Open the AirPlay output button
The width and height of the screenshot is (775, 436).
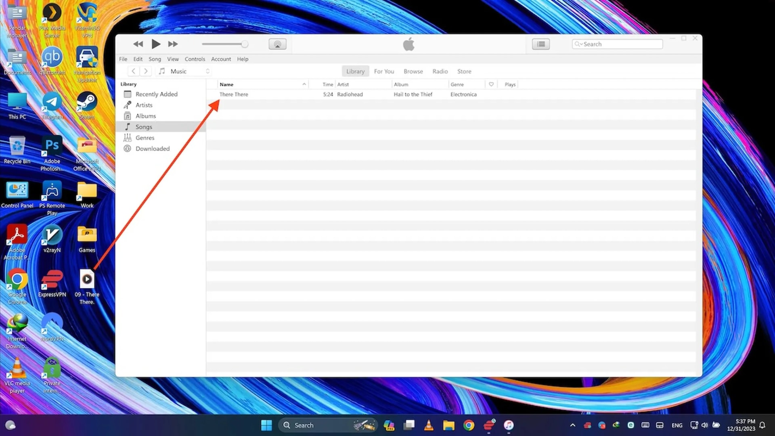pos(277,44)
